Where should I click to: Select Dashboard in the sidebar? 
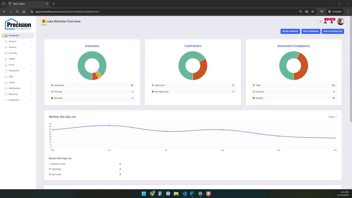18,35
